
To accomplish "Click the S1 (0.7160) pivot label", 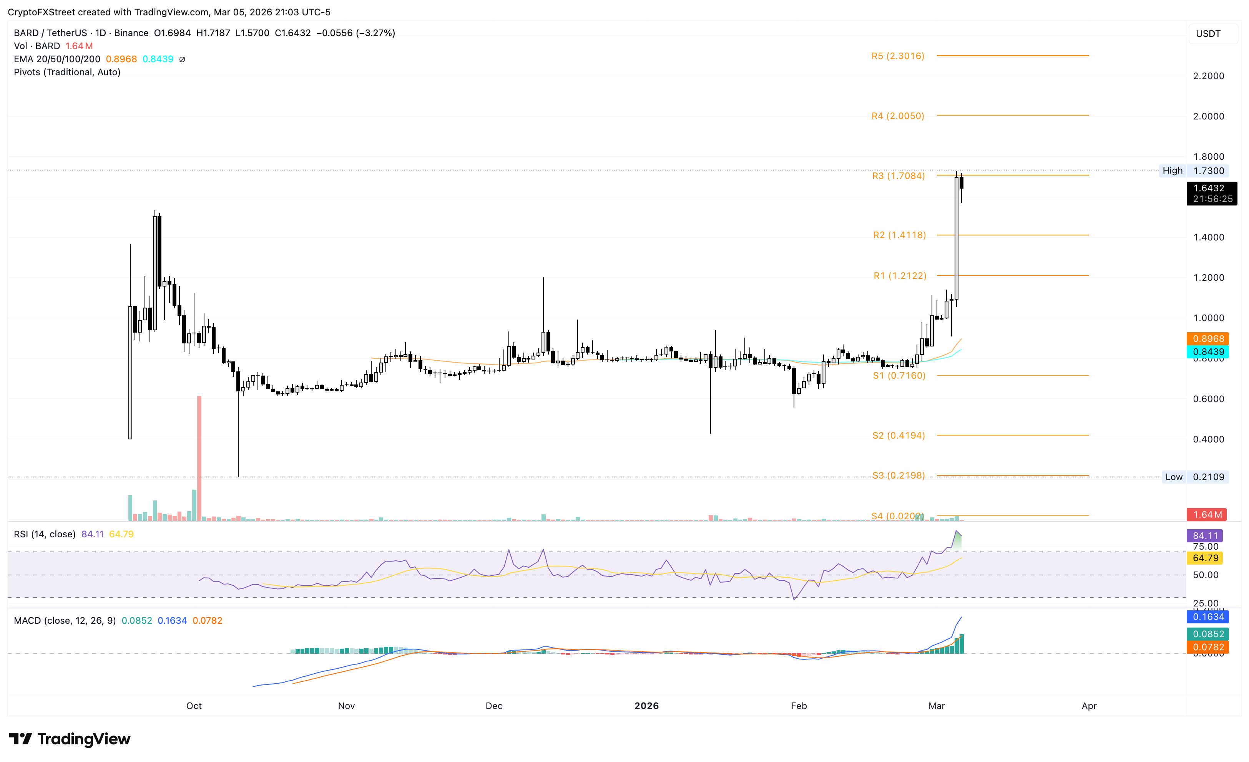I will [899, 375].
